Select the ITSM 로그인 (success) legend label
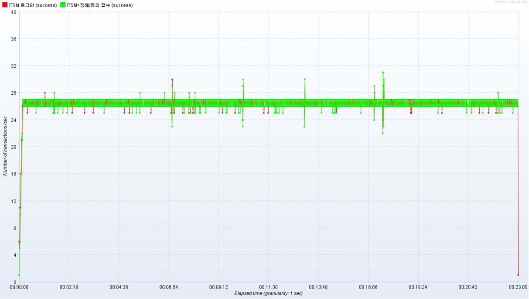This screenshot has height=299, width=529. click(33, 5)
